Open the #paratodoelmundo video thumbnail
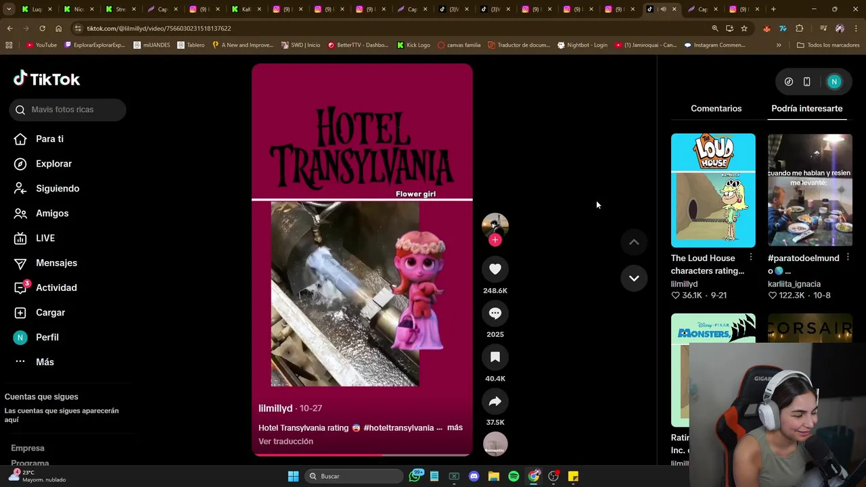 [x=810, y=190]
